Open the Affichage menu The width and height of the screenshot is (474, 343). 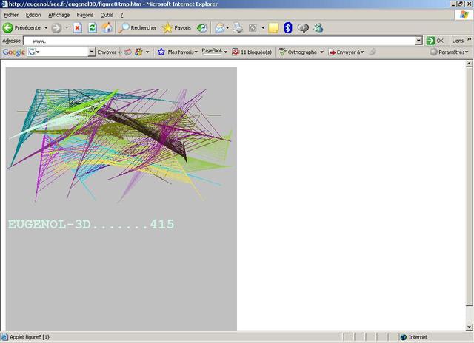click(59, 15)
